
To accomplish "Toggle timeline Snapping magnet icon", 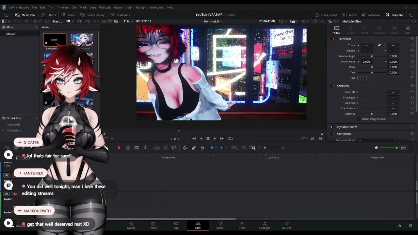I will 185,148.
